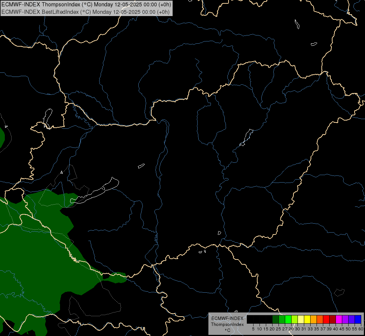Click legend scale value '45'
Image resolution: width=365 pixels, height=336 pixels.
coord(342,329)
